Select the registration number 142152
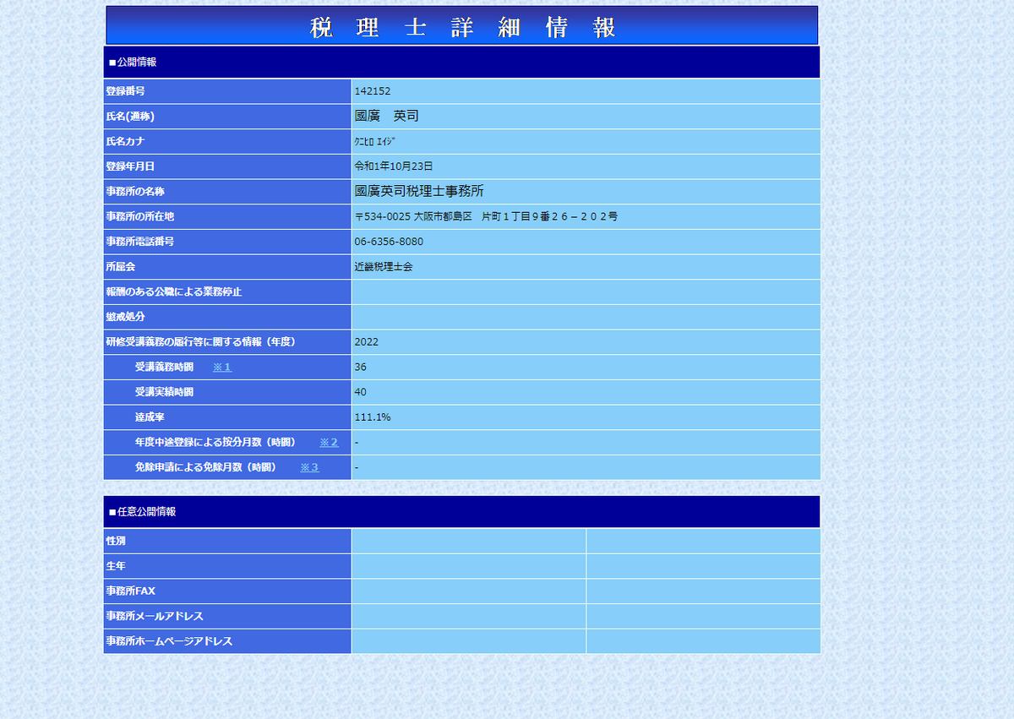The width and height of the screenshot is (1014, 719). point(373,91)
